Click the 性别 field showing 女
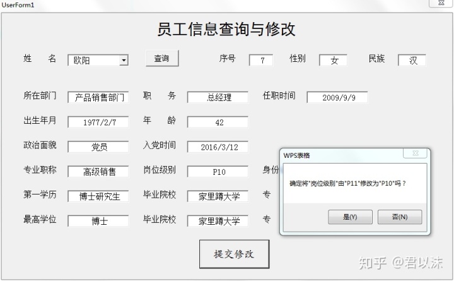 [x=333, y=60]
